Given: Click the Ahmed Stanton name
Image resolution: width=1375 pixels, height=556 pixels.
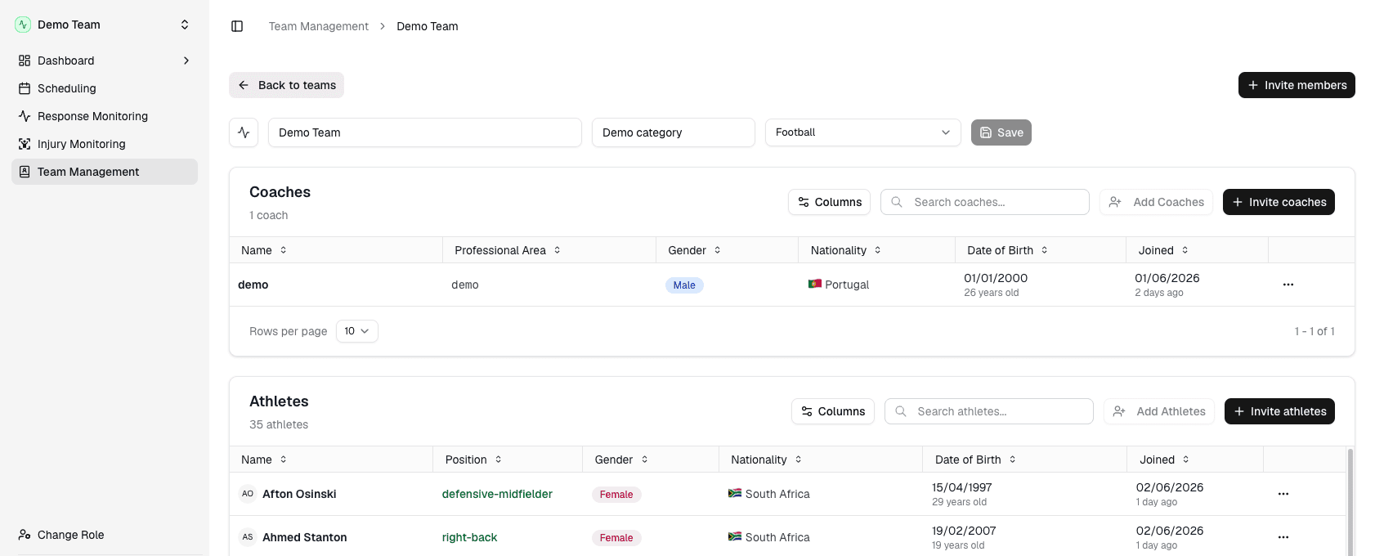Looking at the screenshot, I should [305, 537].
